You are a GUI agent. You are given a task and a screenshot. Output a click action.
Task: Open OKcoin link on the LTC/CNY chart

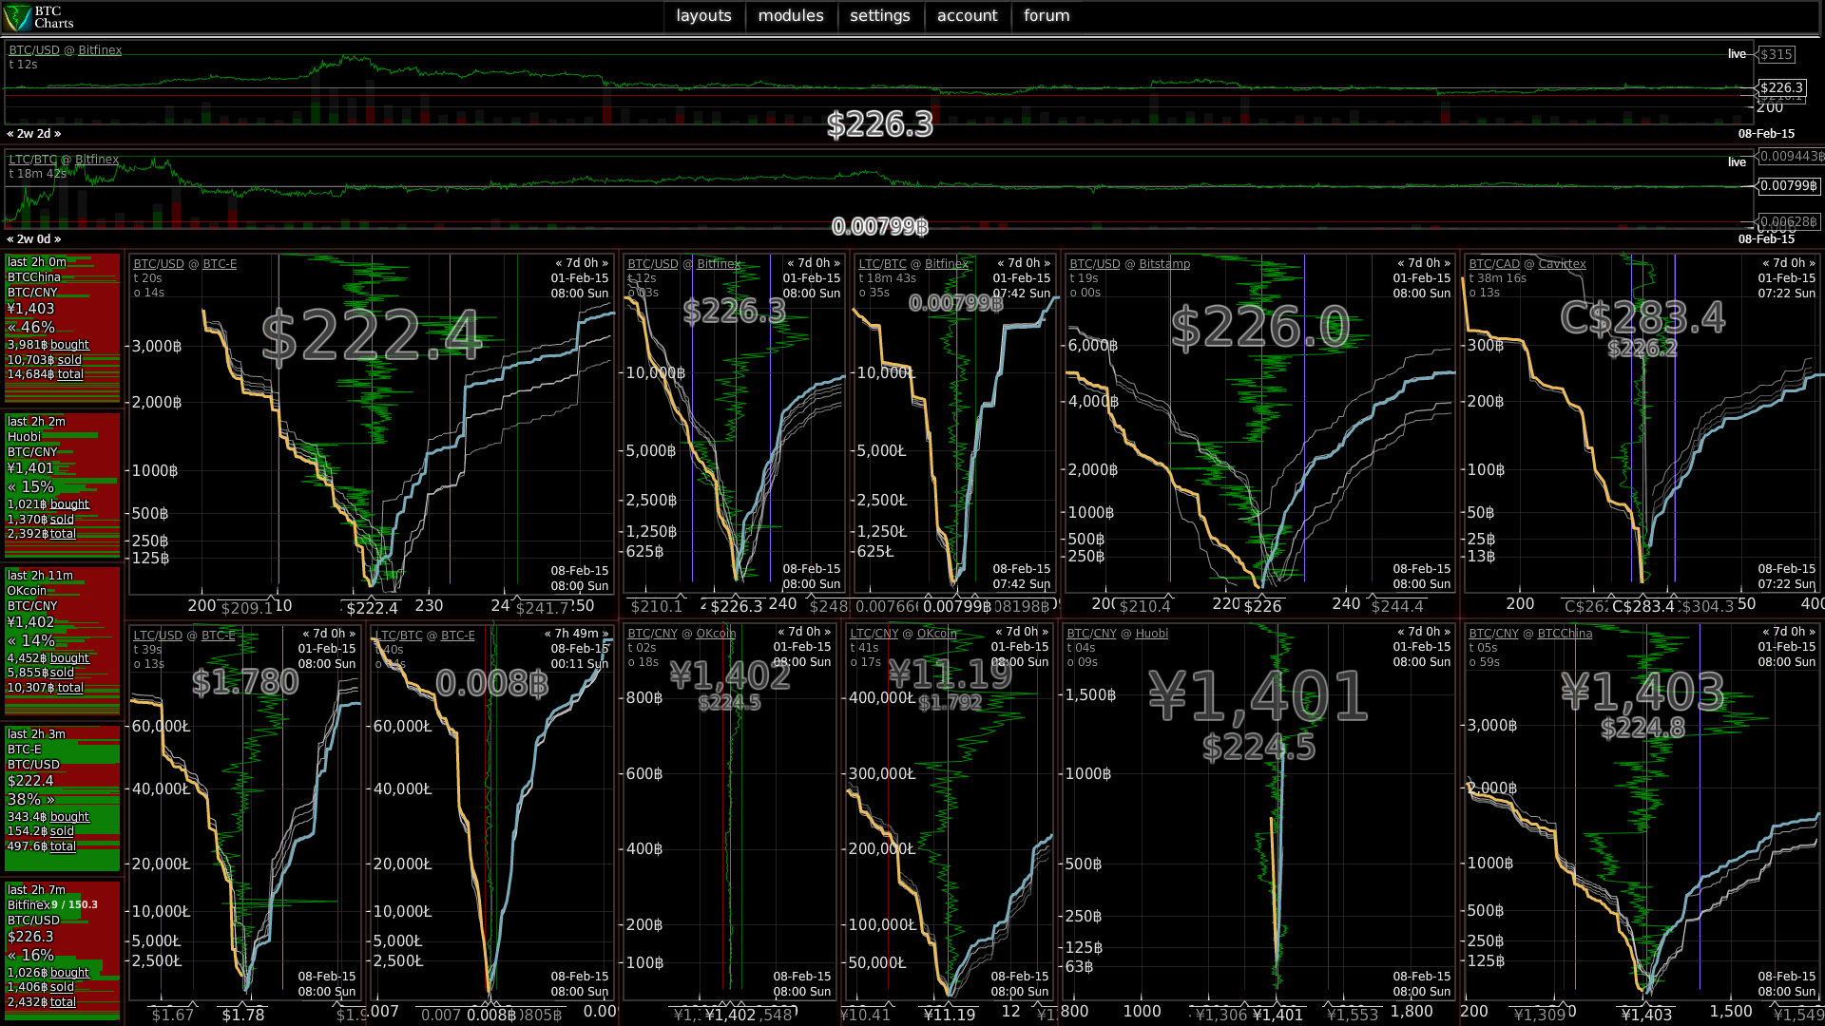(937, 634)
